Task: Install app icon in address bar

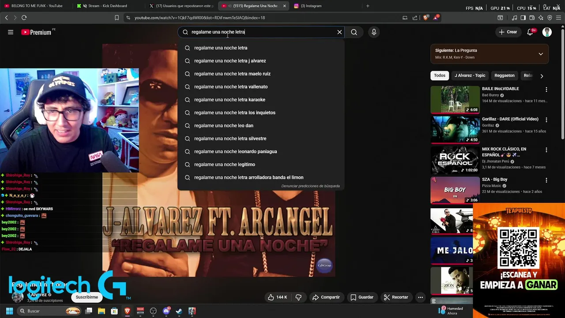Action: (x=405, y=18)
